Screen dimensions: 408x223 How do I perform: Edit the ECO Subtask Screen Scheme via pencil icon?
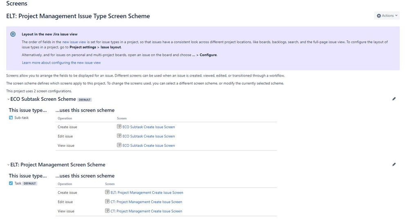click(394, 99)
